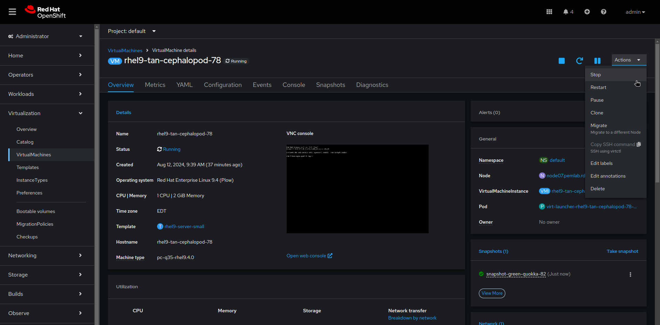Screen dimensions: 660x325
Task: Click the quick create plus icon
Action: [x=587, y=12]
